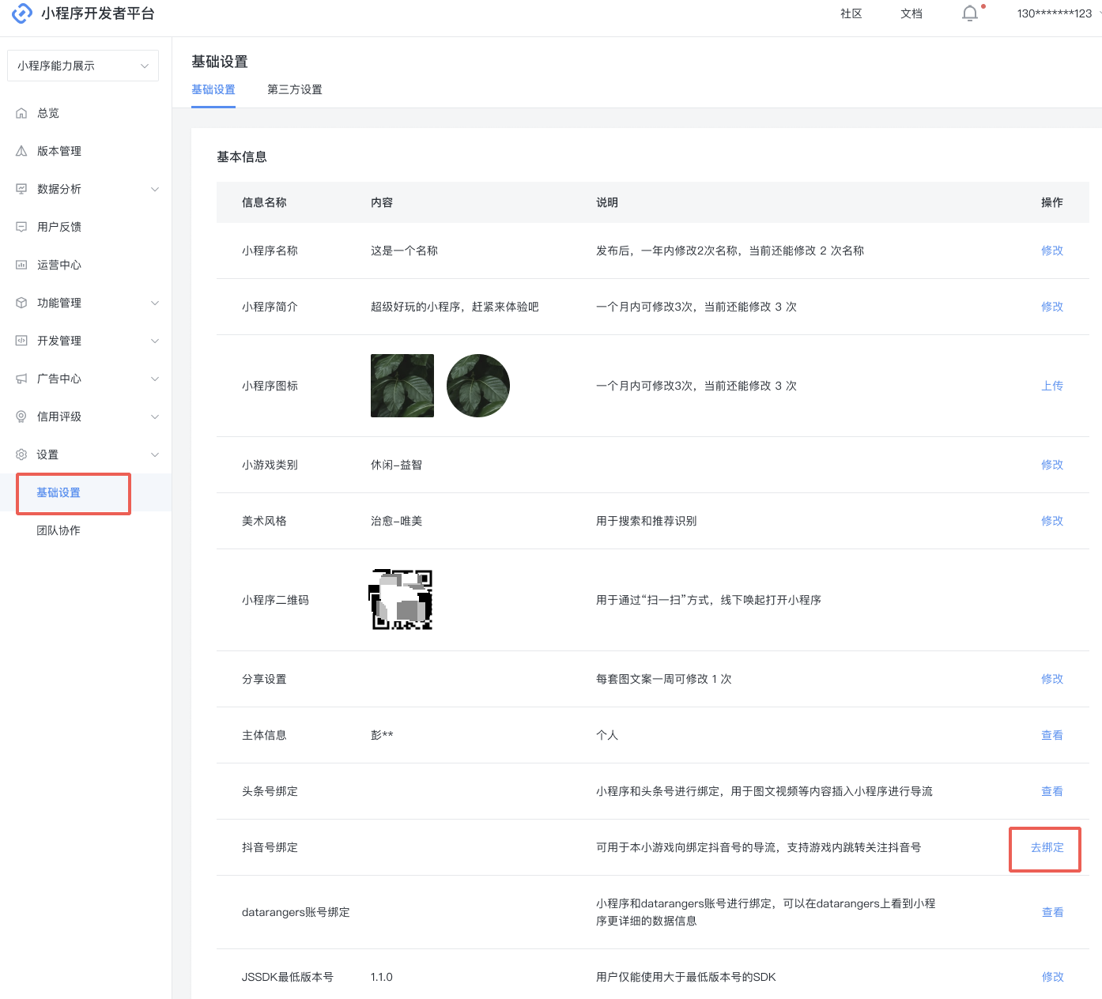Click the 总览 home icon
Screen dimensions: 1102x999
click(21, 113)
